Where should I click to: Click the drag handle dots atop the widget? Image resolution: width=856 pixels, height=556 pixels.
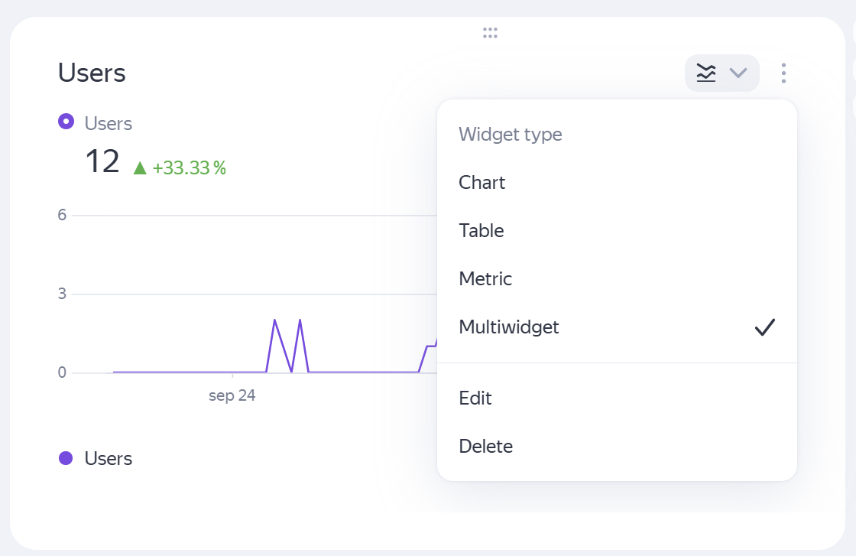[490, 33]
